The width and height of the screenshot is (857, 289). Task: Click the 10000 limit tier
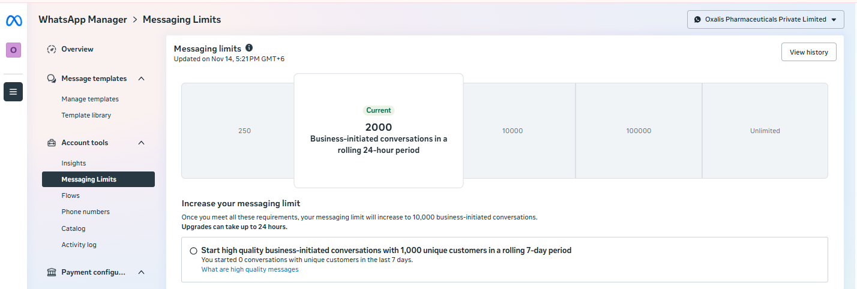(x=519, y=131)
